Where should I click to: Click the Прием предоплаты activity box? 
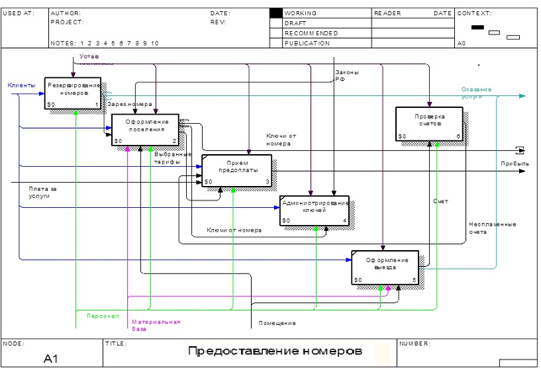pyautogui.click(x=237, y=171)
